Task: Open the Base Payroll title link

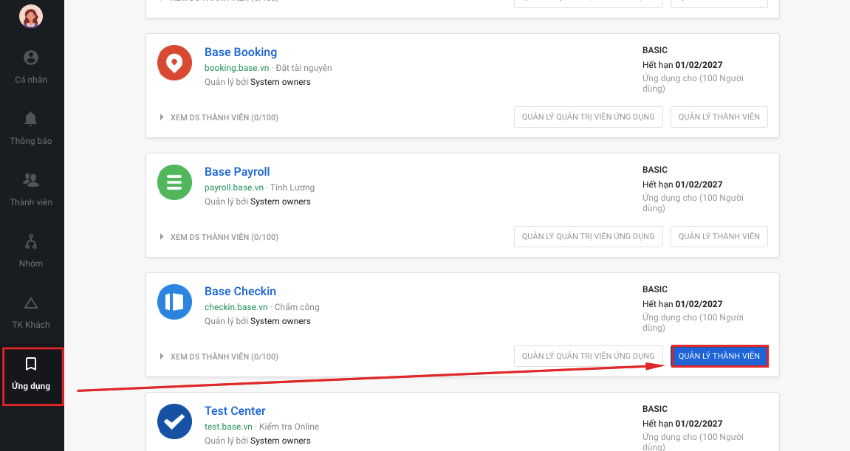Action: click(237, 172)
